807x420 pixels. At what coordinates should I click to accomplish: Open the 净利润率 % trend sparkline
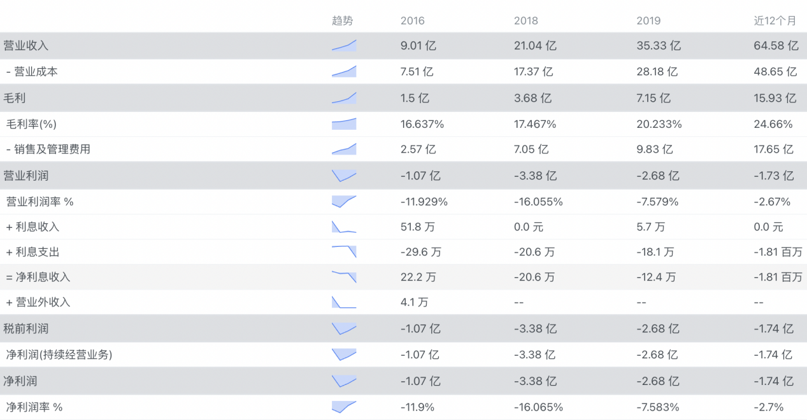click(344, 407)
